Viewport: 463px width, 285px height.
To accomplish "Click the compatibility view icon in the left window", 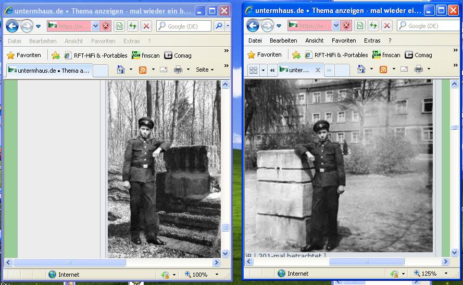I will 120,26.
